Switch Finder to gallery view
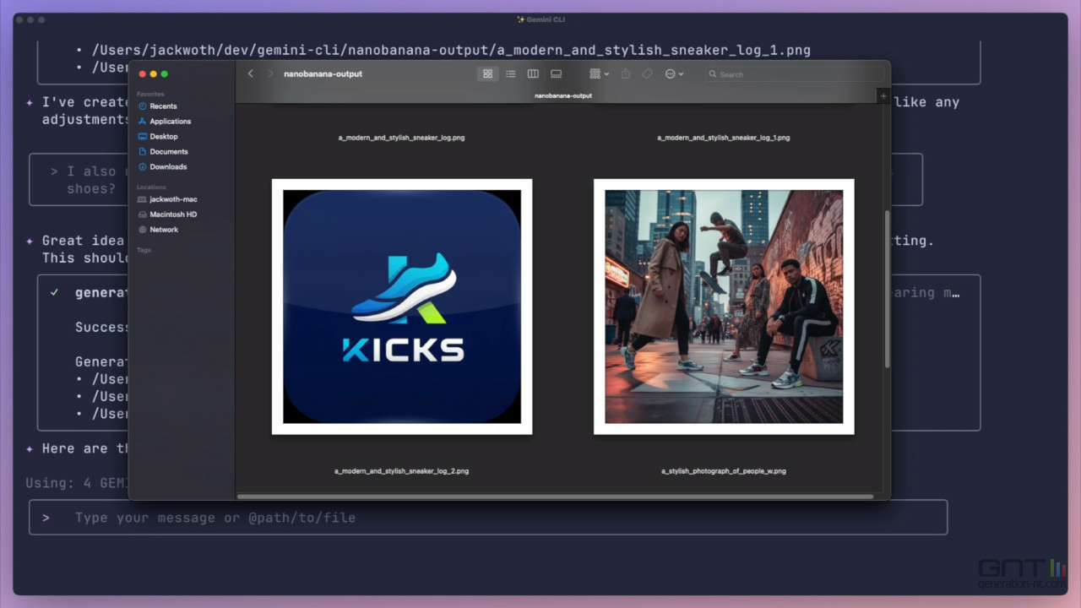Viewport: 1081px width, 608px height. (556, 74)
